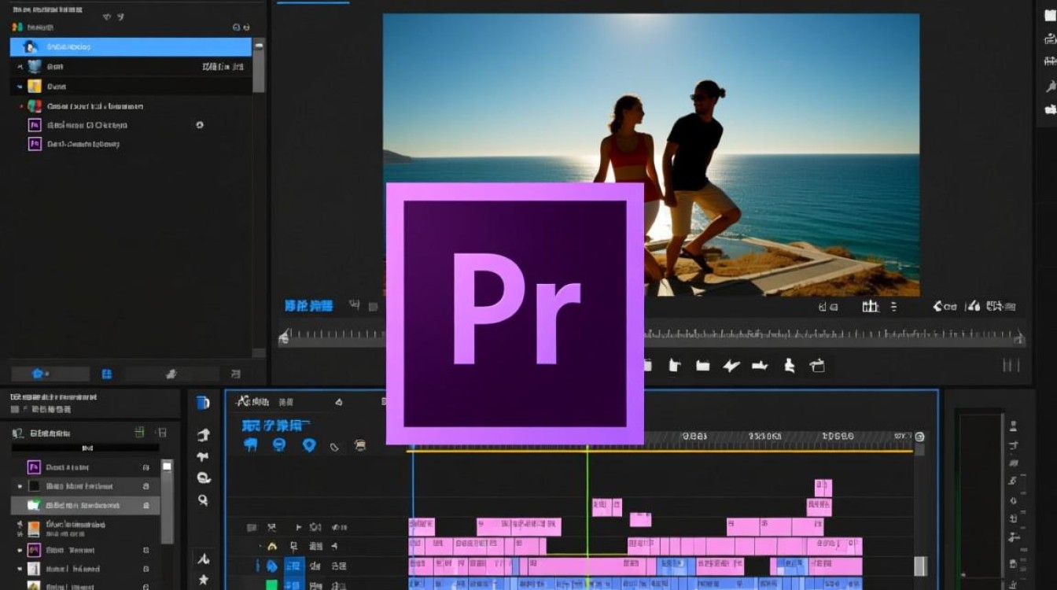Click the lower purple clip icon in top-left project list
Viewport: 1057px width, 590px height.
[35, 143]
